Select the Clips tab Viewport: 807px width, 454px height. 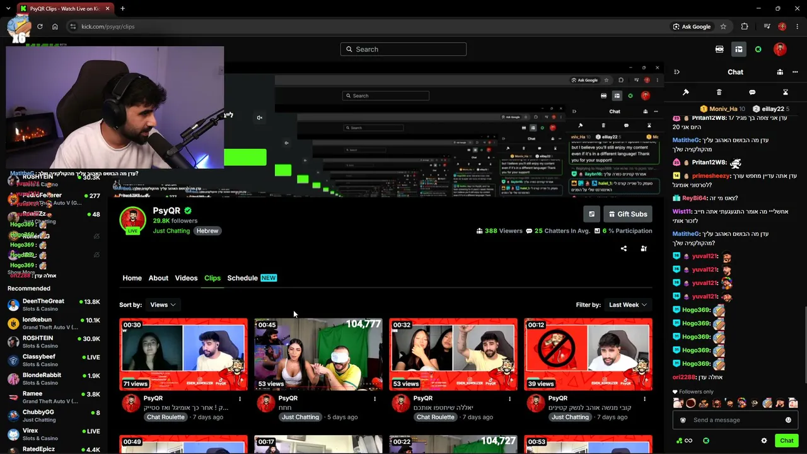(212, 278)
